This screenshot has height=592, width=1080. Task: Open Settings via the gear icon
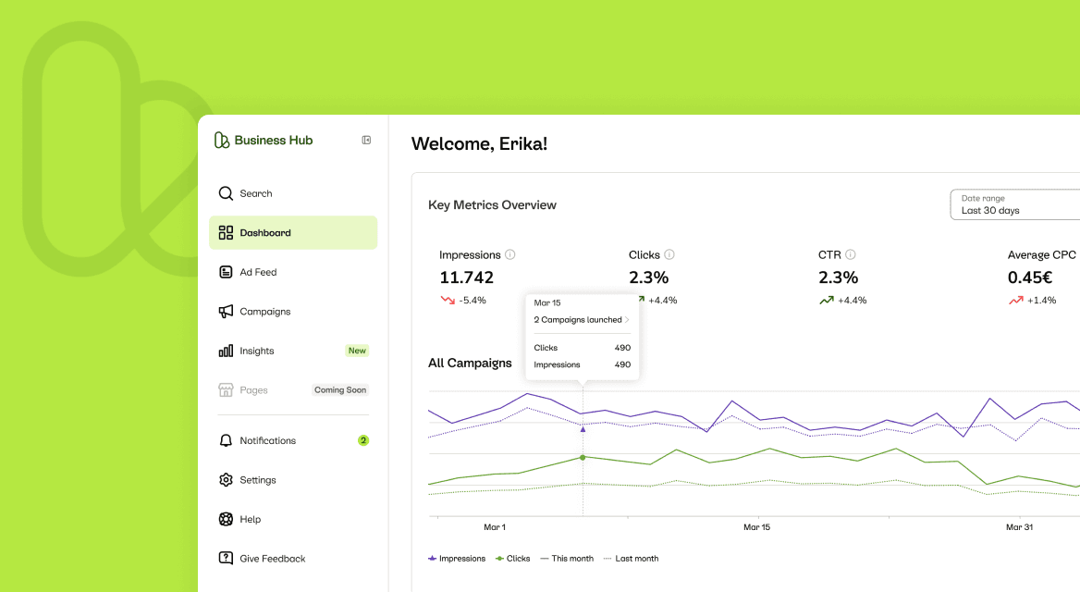tap(226, 480)
